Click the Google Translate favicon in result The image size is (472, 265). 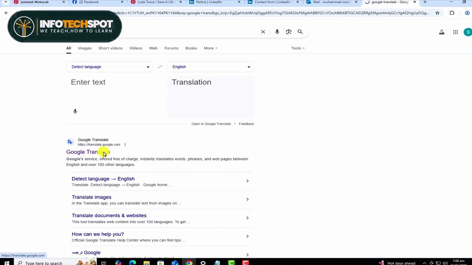[70, 142]
